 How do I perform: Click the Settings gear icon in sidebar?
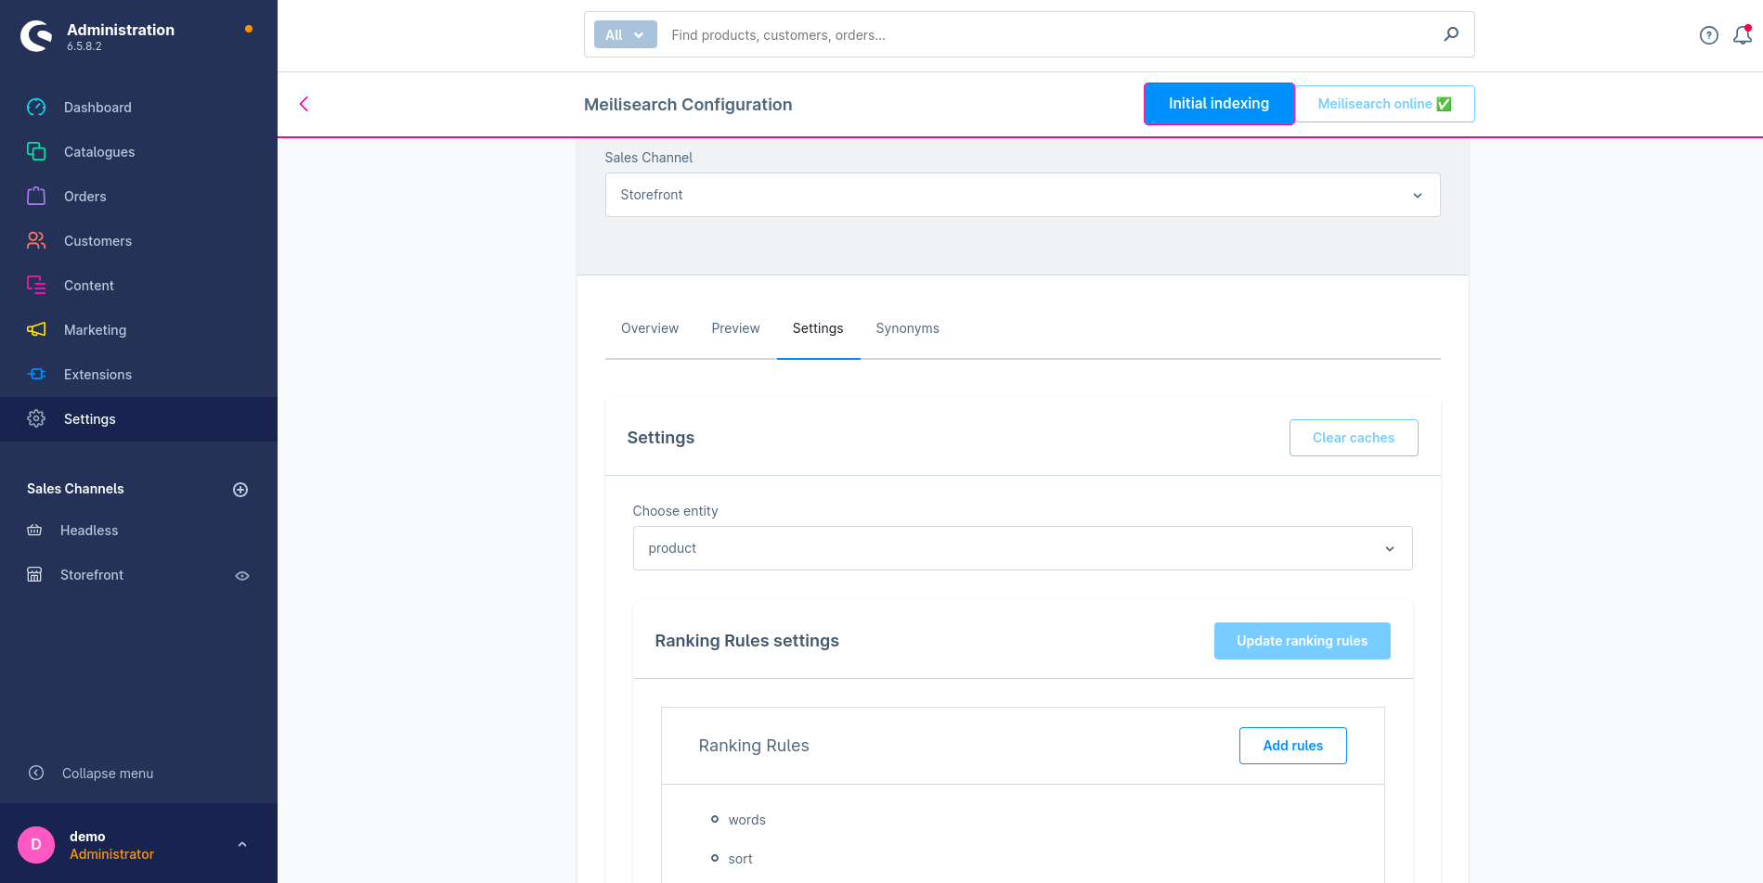[36, 419]
